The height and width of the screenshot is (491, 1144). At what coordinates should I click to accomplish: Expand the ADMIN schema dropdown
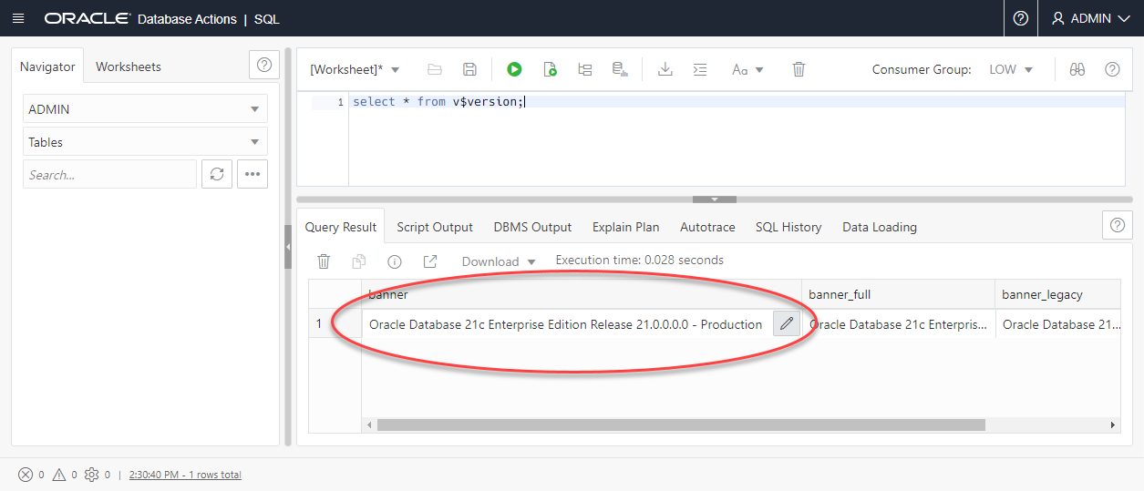[145, 109]
